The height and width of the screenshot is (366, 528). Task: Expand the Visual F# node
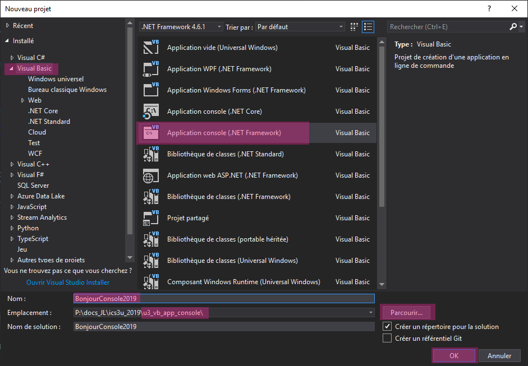12,175
